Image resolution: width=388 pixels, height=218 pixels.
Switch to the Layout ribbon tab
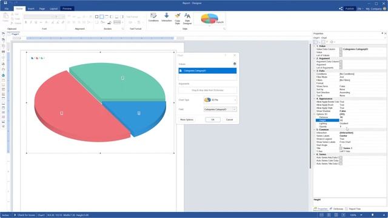point(53,8)
